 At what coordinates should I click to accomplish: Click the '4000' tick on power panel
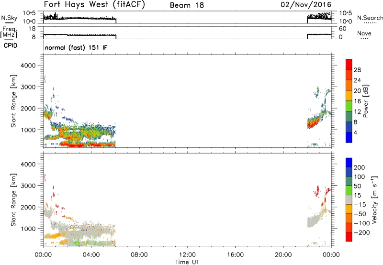(x=28, y=66)
